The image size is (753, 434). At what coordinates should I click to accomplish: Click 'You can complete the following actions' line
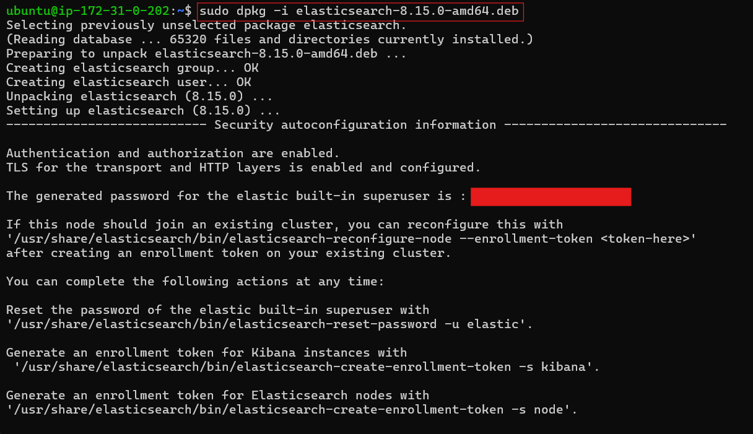tap(195, 281)
